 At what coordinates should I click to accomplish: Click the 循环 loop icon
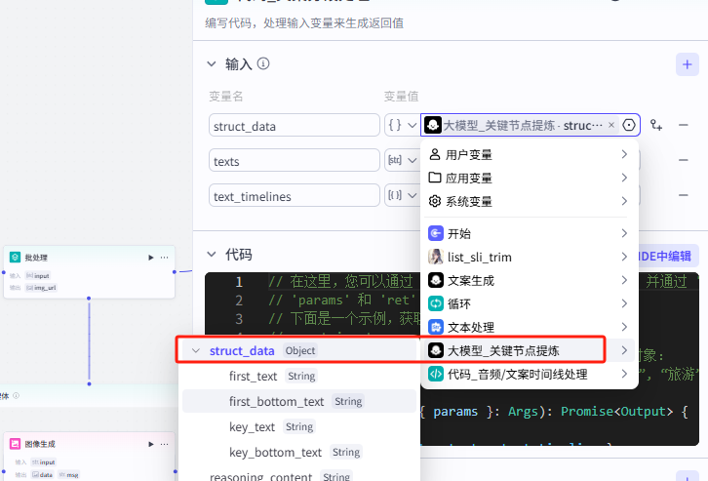coord(435,303)
